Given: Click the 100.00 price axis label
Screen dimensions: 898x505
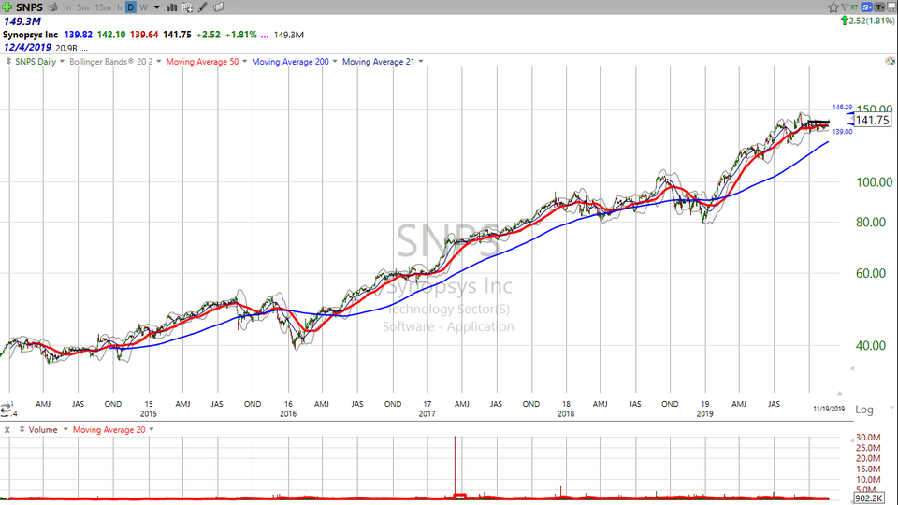Looking at the screenshot, I should pos(874,182).
